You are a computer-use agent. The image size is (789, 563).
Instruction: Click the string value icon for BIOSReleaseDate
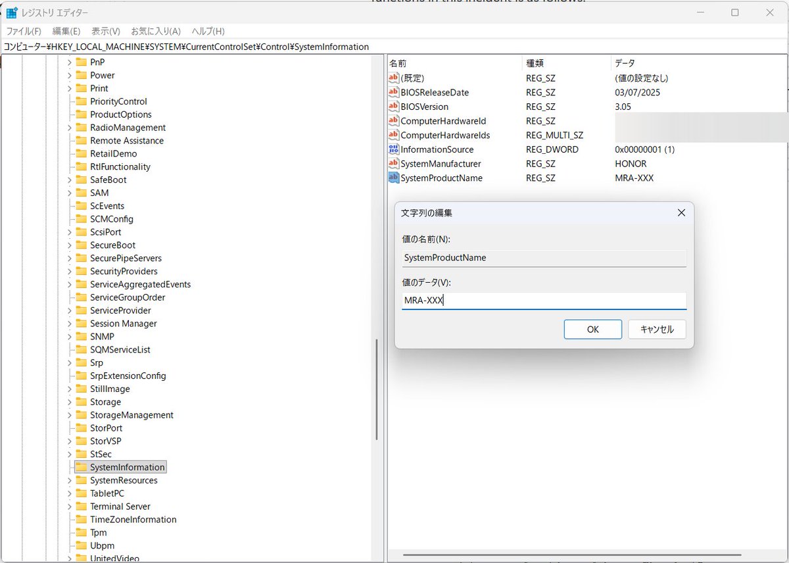pos(394,92)
